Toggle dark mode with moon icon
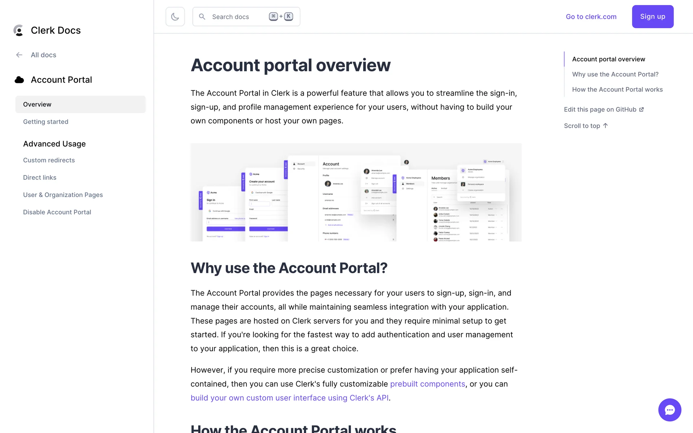This screenshot has width=693, height=433. coord(175,17)
